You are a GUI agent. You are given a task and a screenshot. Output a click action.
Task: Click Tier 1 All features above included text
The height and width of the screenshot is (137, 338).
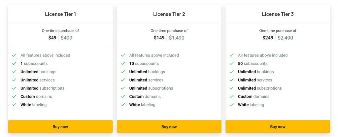45,55
